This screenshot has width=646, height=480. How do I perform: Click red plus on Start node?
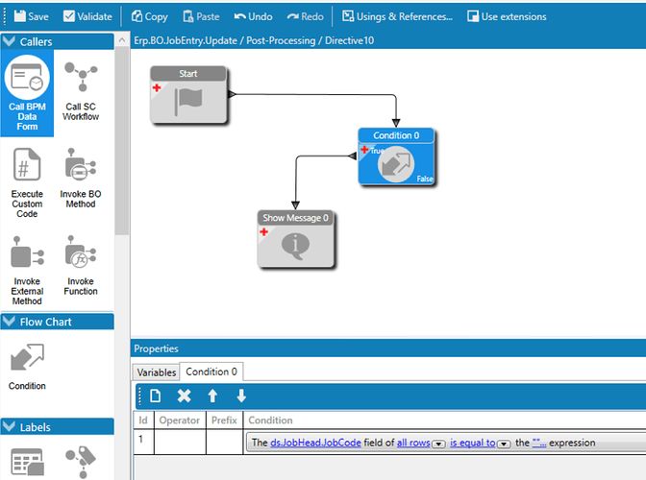pyautogui.click(x=157, y=87)
